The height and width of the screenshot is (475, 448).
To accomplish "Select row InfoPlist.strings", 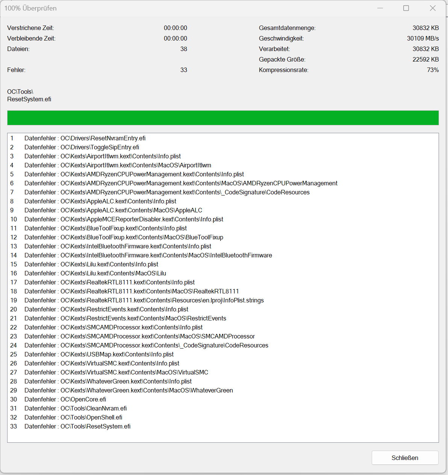I will pyautogui.click(x=223, y=300).
